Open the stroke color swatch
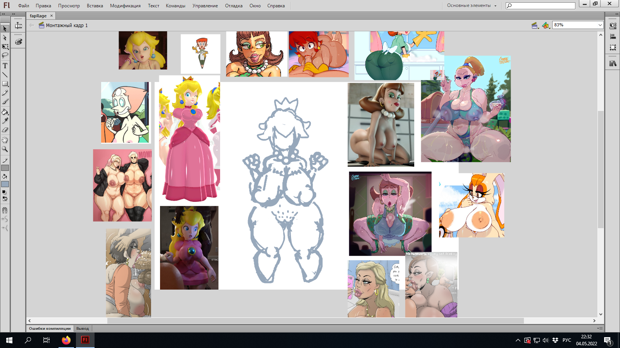Viewport: 620px width, 348px height. (x=5, y=168)
